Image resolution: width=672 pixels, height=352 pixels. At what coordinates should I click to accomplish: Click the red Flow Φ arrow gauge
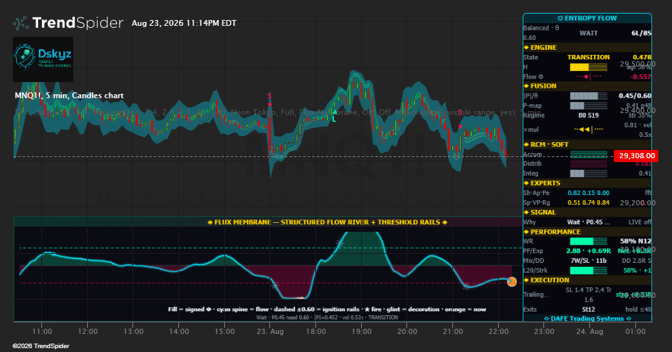tap(589, 77)
